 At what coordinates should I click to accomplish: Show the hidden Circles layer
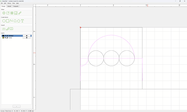pos(5,38)
